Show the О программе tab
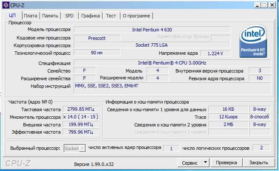Viewport: 279px width, 171px height. tap(136, 16)
